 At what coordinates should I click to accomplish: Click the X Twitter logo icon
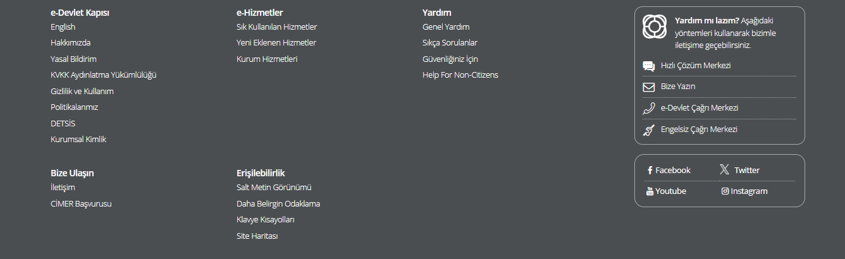[724, 169]
